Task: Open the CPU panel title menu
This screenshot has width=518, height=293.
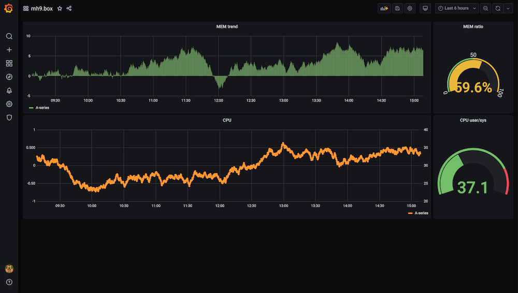Action: click(227, 120)
